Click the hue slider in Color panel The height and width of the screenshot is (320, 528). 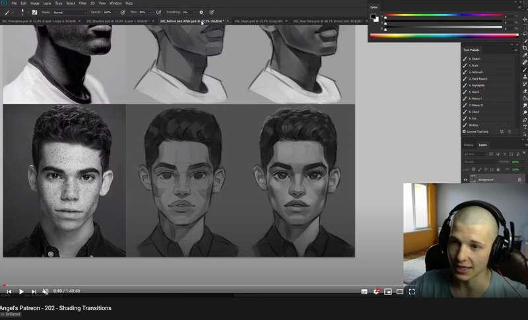(x=444, y=15)
